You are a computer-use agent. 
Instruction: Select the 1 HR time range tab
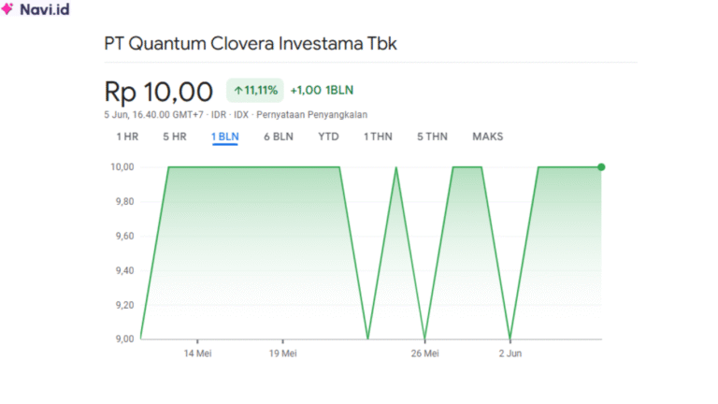coord(127,137)
